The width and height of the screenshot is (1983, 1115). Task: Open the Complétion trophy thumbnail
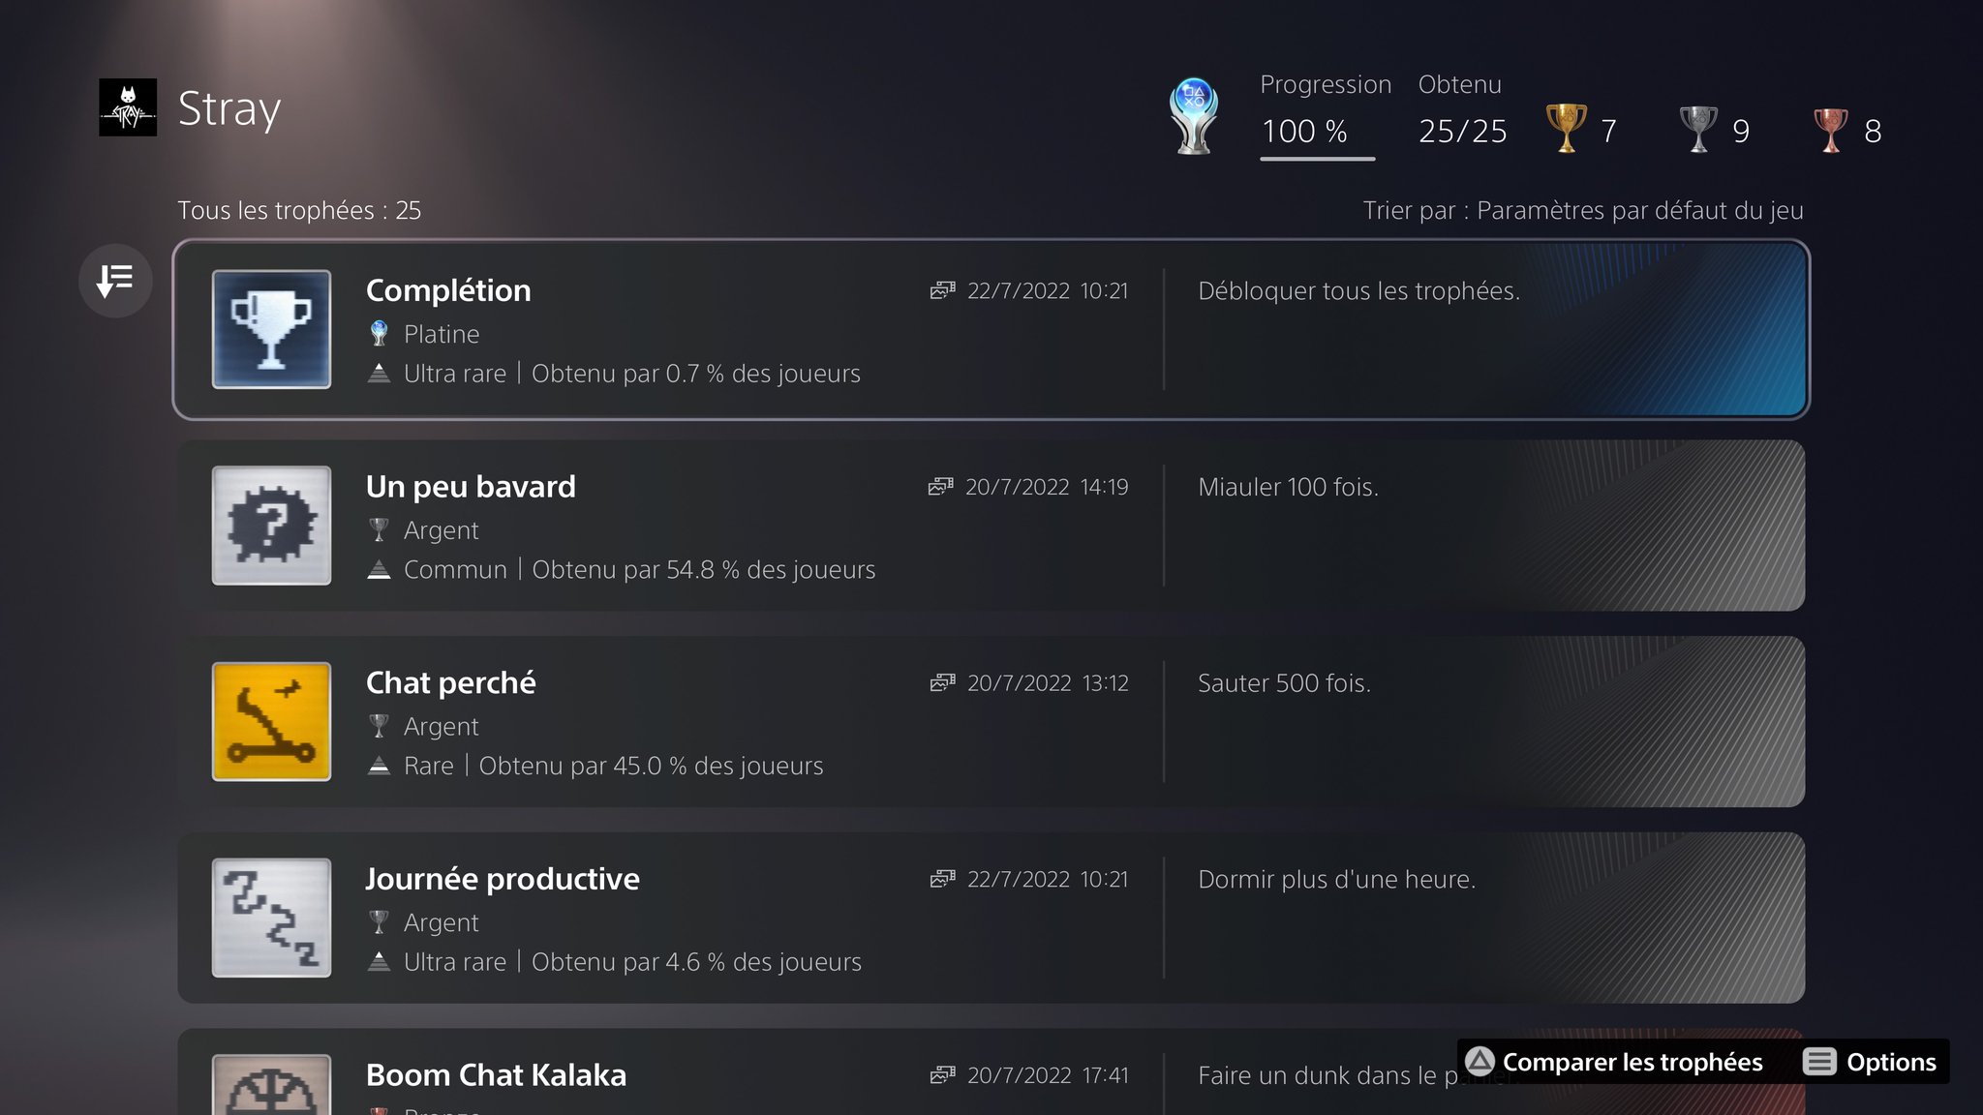[x=271, y=329]
